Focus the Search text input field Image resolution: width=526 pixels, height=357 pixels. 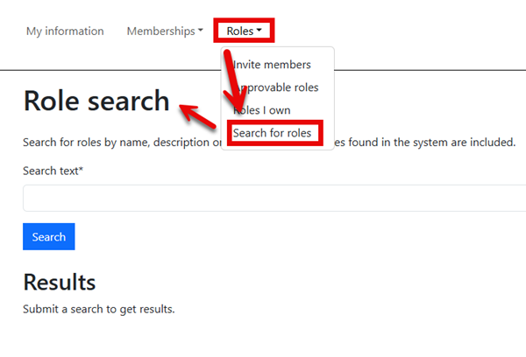274,198
